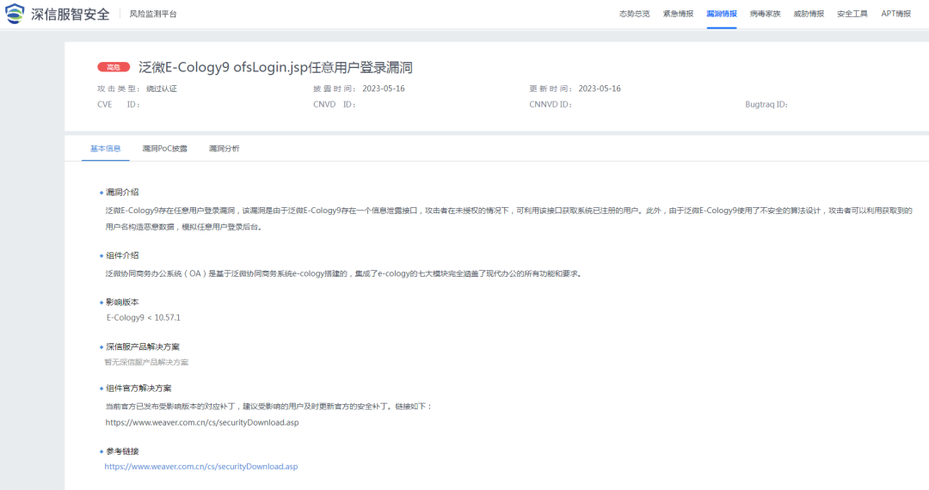Open the 病毒家族 nav item
Viewport: 929px width, 490px height.
(x=765, y=14)
